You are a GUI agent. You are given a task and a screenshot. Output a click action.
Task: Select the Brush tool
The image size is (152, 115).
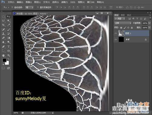pos(9,29)
